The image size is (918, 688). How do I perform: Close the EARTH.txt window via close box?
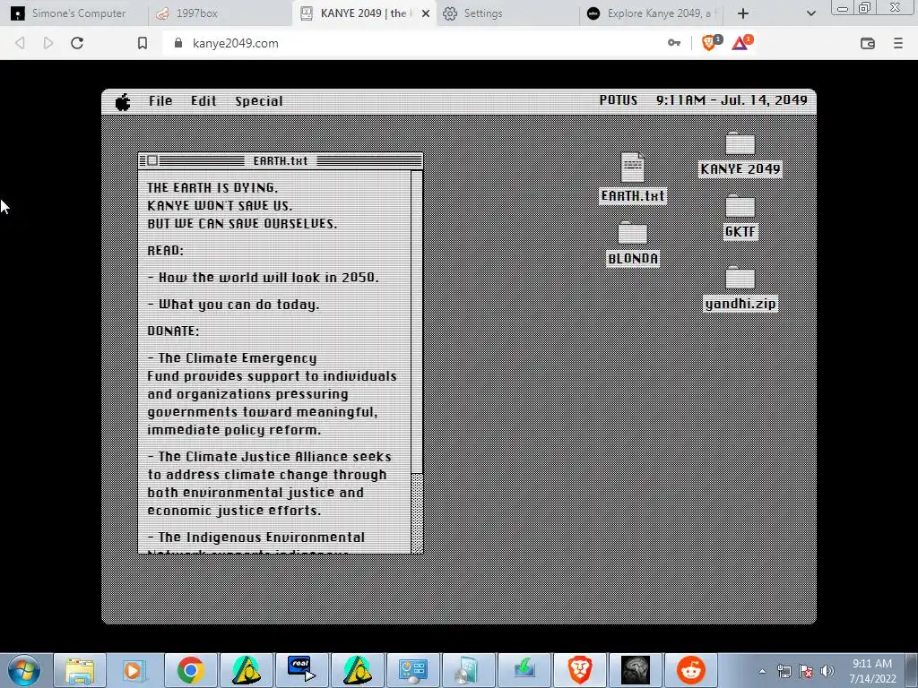tap(152, 160)
